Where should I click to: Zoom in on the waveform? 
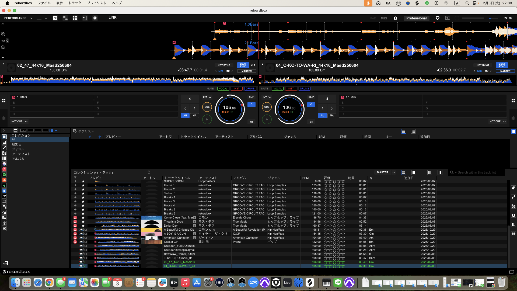click(3, 34)
